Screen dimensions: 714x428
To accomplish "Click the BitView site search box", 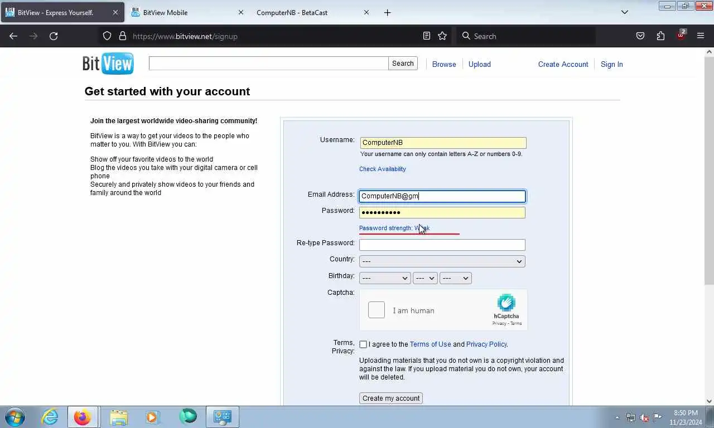I will coord(269,64).
